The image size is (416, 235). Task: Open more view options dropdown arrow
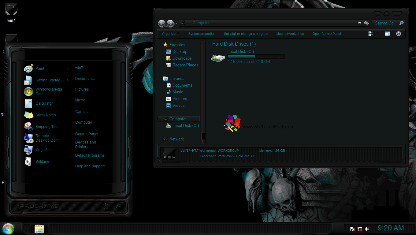point(377,34)
